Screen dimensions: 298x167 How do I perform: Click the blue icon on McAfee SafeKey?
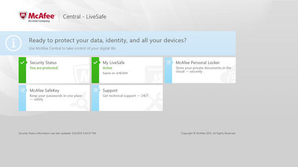(x=22, y=90)
